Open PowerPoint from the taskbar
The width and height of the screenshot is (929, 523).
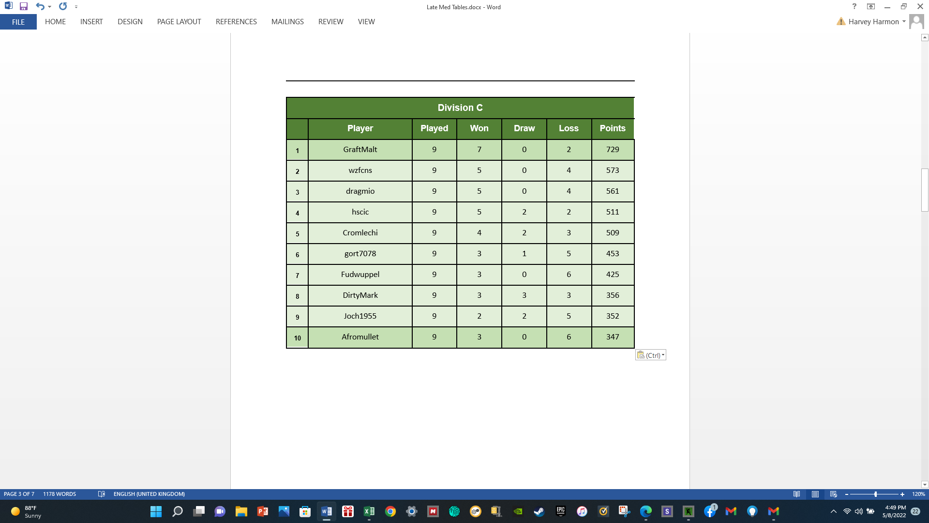click(x=263, y=511)
